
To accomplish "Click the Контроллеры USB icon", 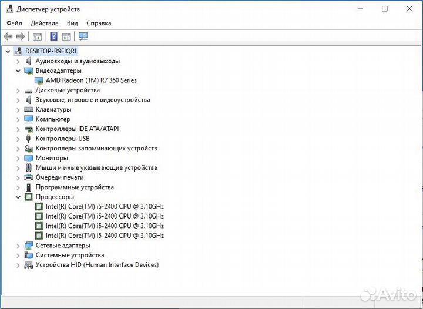I will coord(29,139).
